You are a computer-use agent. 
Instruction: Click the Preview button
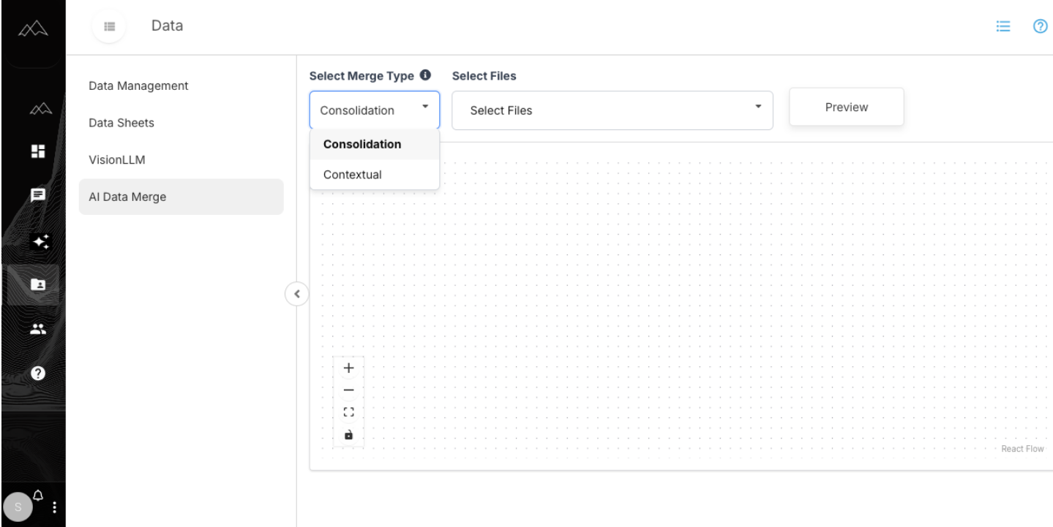(845, 107)
